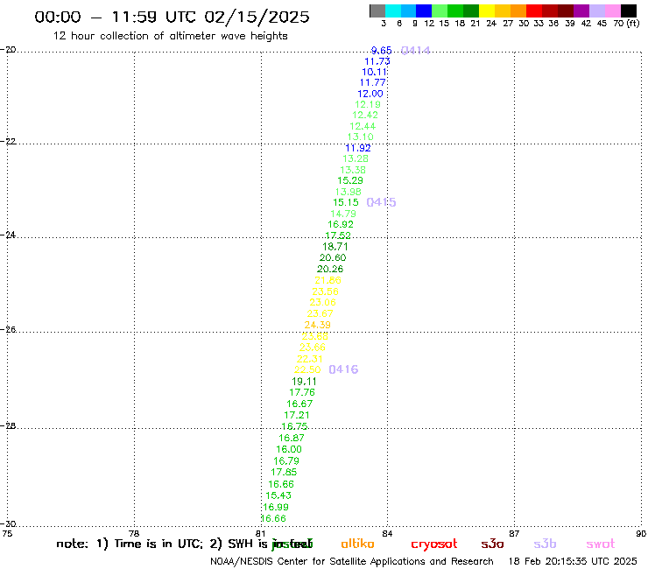Click the wave height value 16.87
The width and height of the screenshot is (648, 569).
click(292, 438)
